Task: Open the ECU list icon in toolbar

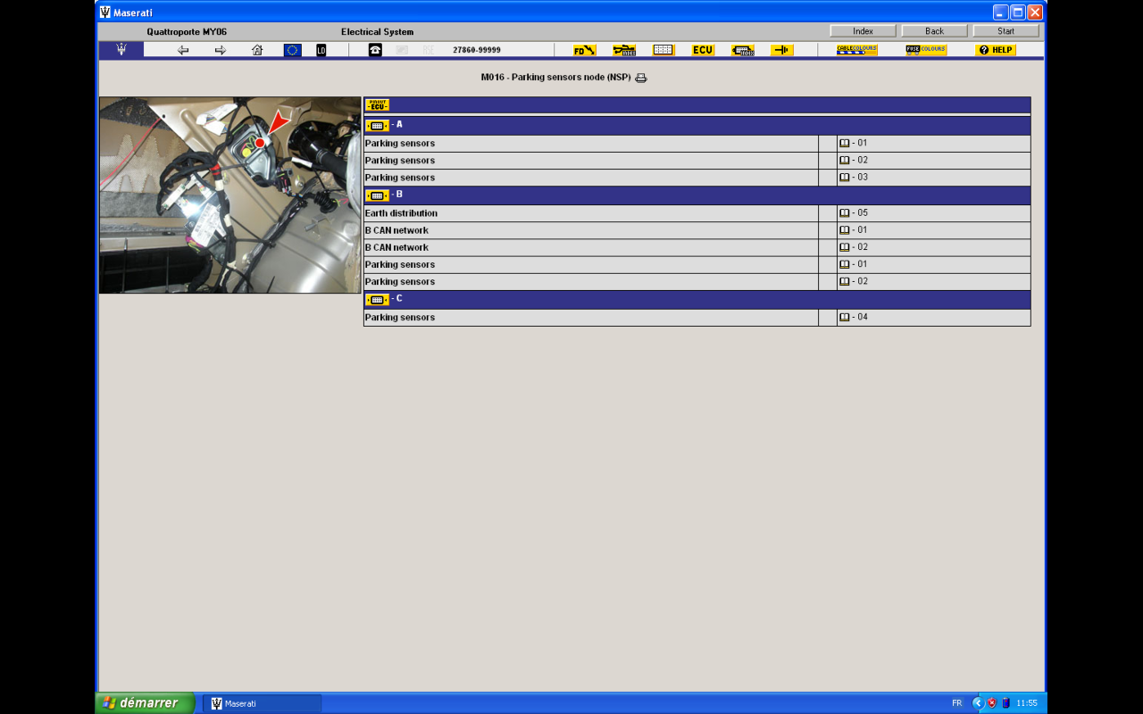Action: click(703, 50)
